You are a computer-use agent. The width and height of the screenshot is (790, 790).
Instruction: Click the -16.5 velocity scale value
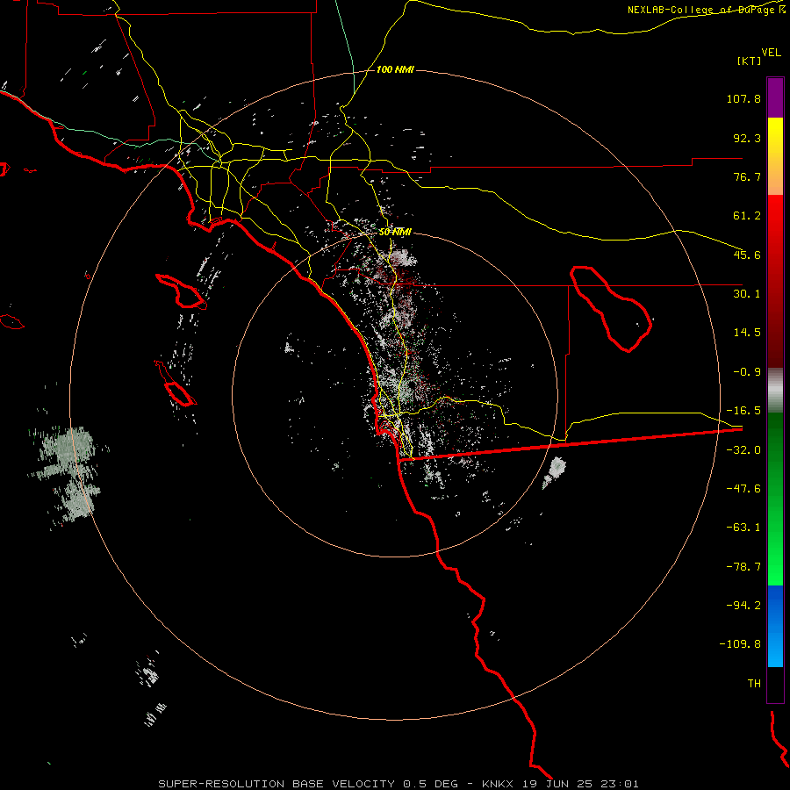(x=743, y=411)
